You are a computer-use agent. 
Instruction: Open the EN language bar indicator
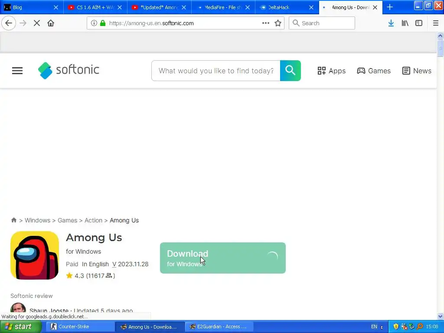click(x=374, y=326)
